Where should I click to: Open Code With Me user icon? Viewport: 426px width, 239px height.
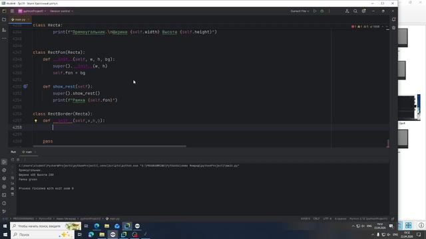click(347, 11)
